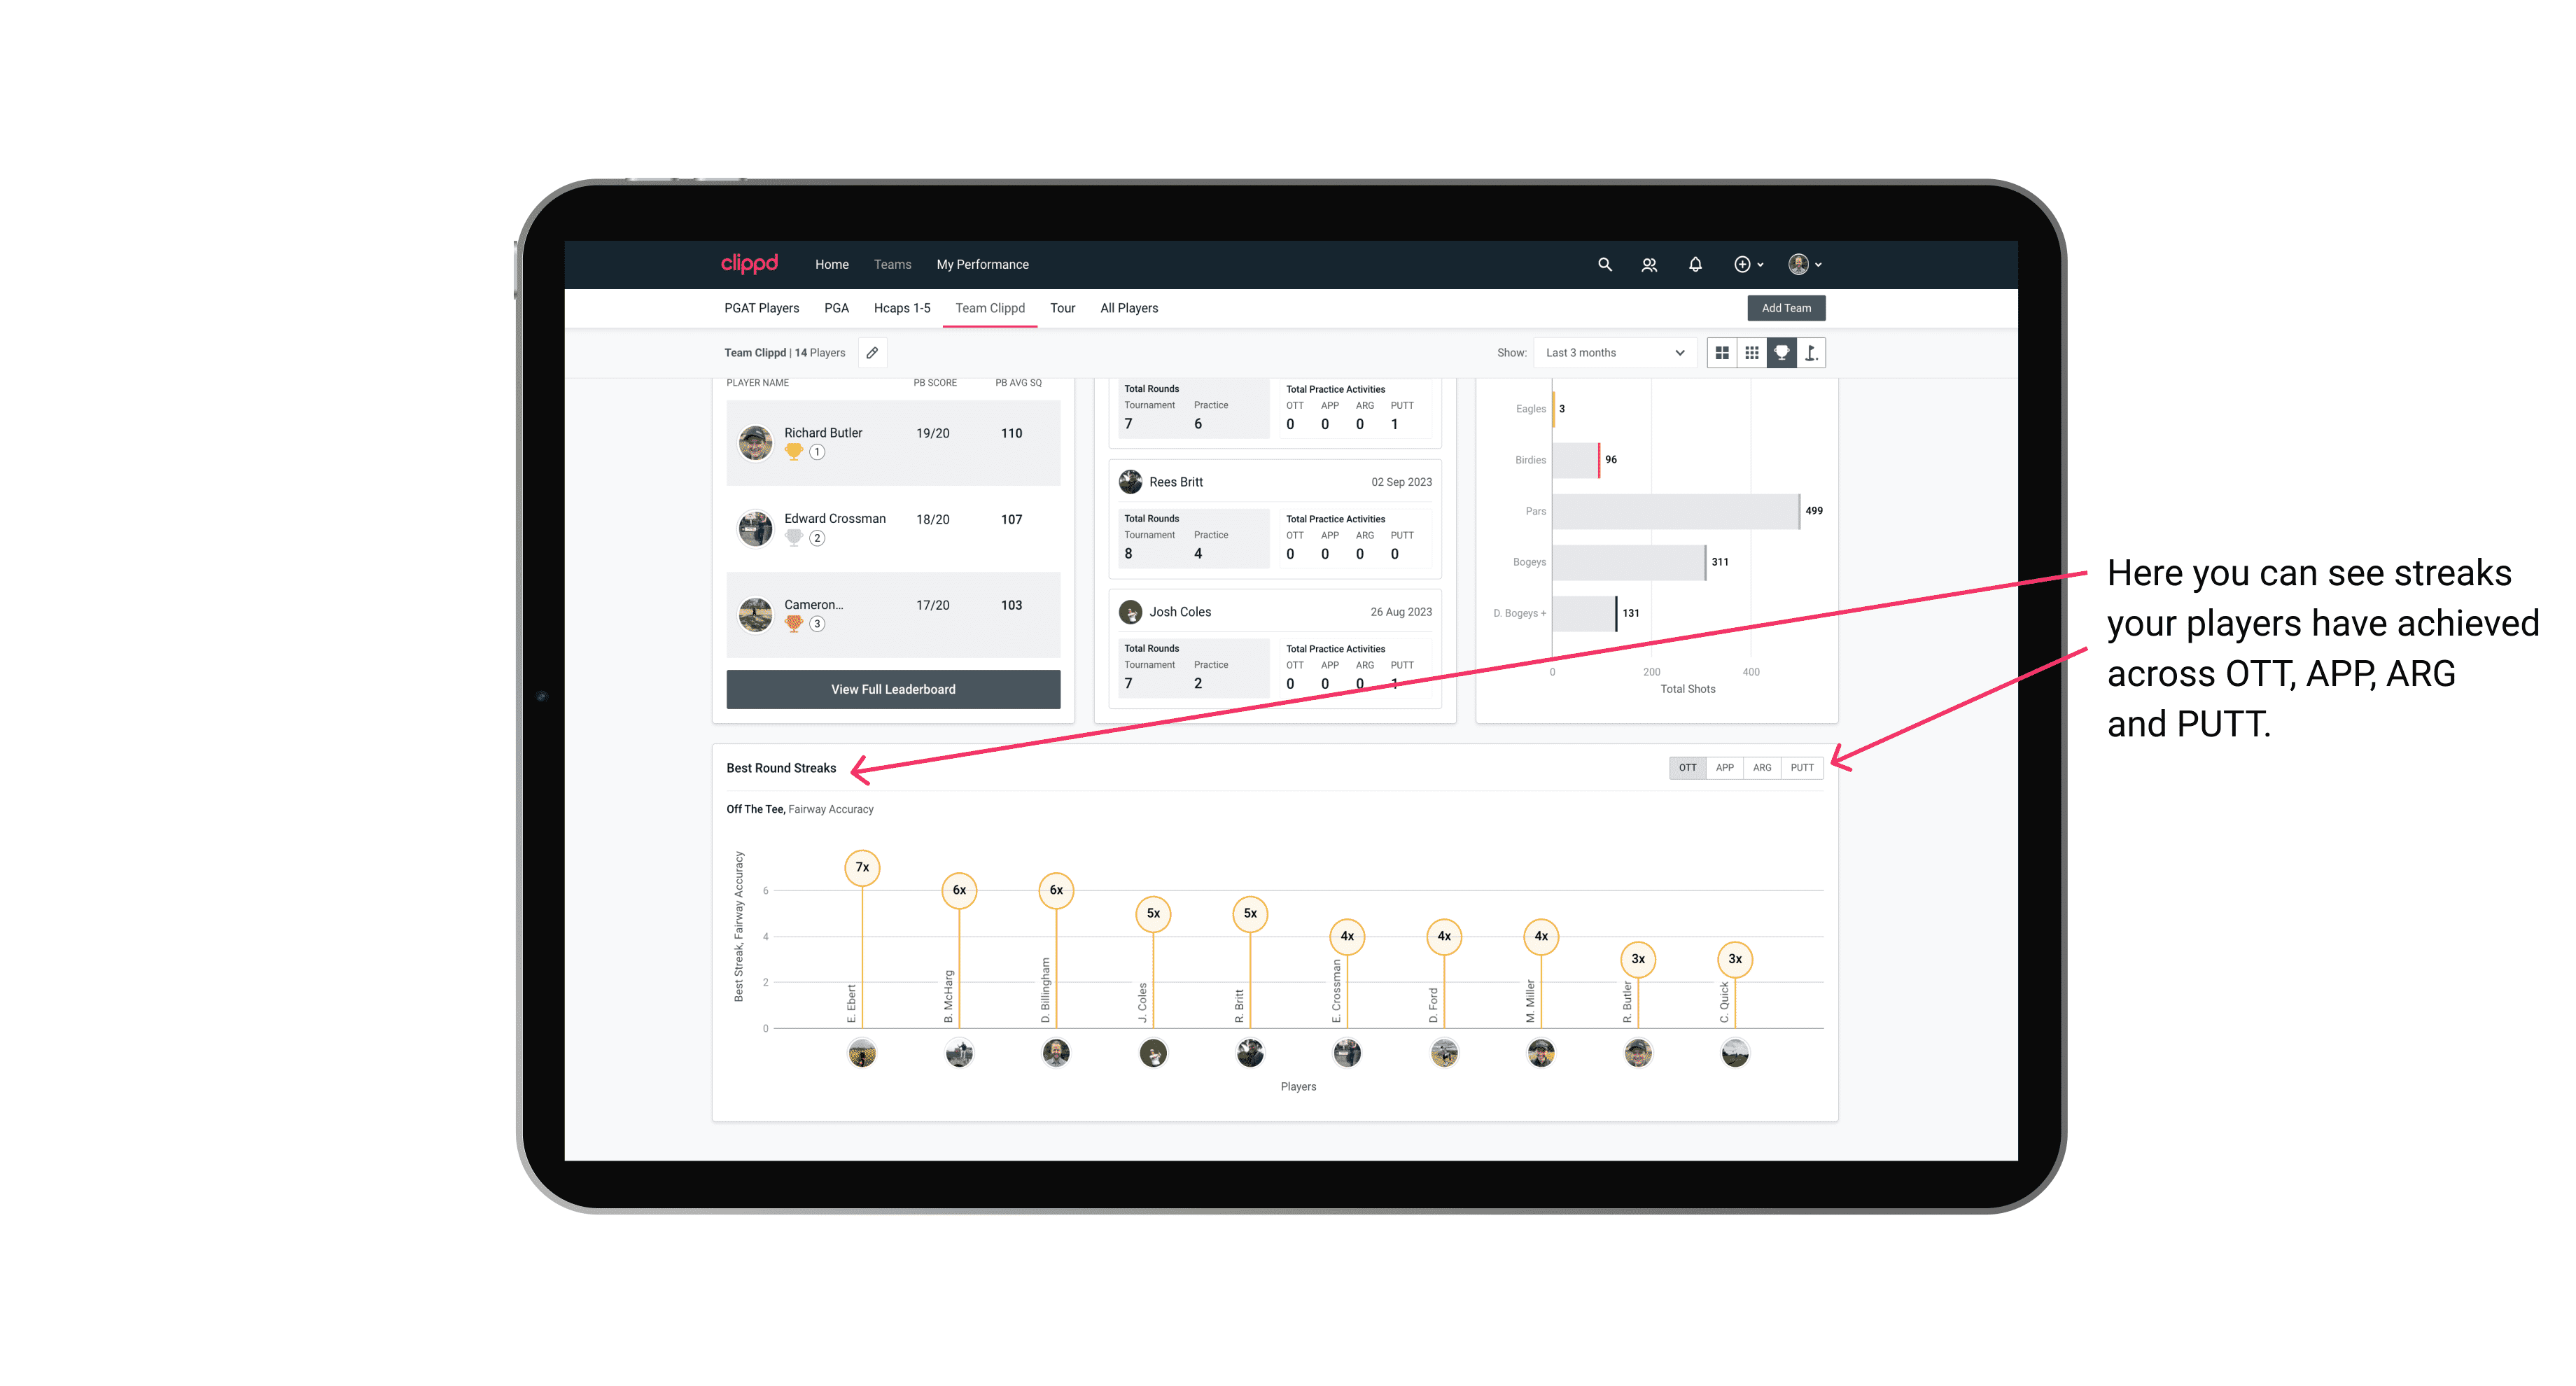Click the search magnifier icon
Viewport: 2576px width, 1386px height.
[x=1604, y=265]
